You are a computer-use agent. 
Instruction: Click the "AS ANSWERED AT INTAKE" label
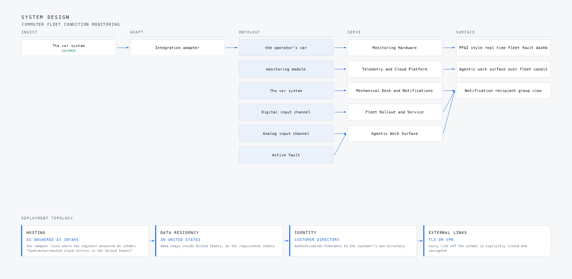tap(53, 240)
